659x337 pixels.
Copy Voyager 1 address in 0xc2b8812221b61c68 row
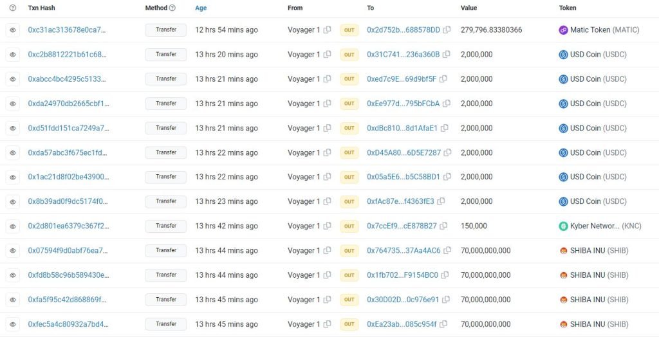(327, 54)
